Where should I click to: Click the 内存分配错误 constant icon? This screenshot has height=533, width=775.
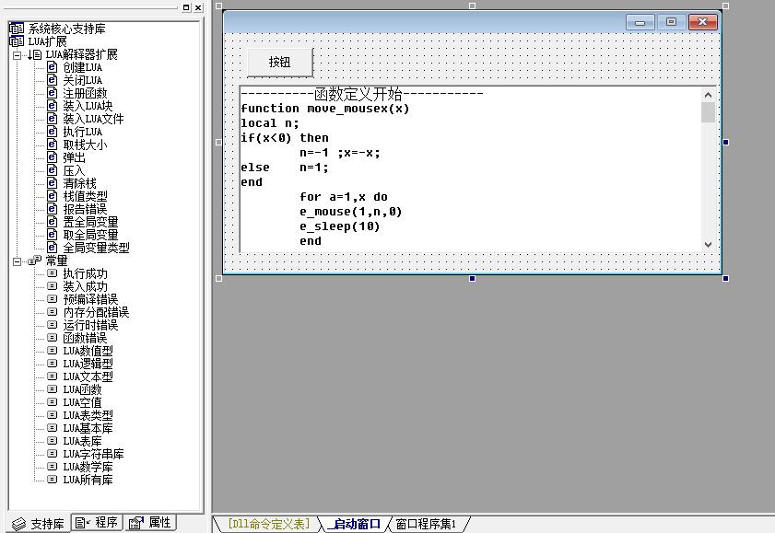click(x=53, y=311)
